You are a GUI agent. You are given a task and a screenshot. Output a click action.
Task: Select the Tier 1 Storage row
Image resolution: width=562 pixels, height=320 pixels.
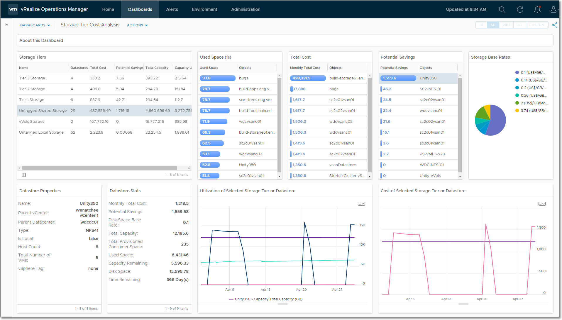(104, 100)
